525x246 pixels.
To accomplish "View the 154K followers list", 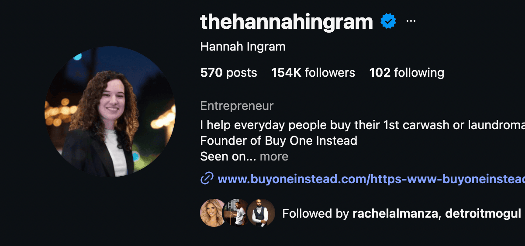I will 313,72.
